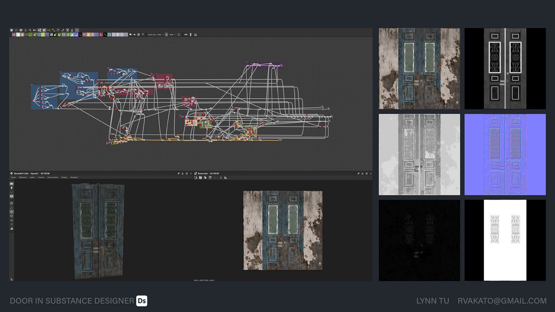555x312 pixels.
Task: Maximize the 3D VIEW panel
Action: pyautogui.click(x=187, y=173)
